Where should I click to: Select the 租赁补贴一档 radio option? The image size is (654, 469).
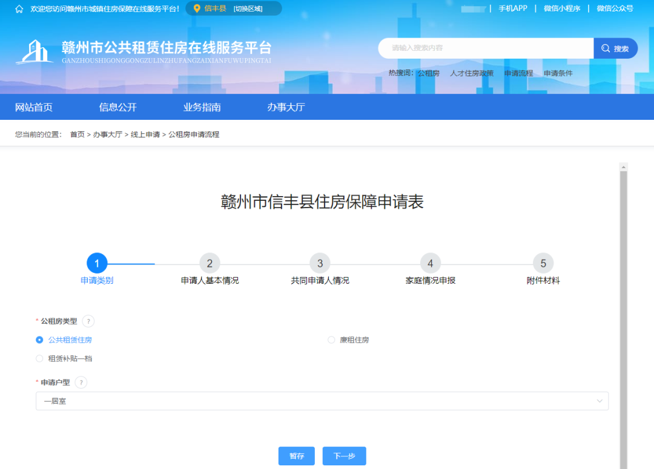pos(39,358)
